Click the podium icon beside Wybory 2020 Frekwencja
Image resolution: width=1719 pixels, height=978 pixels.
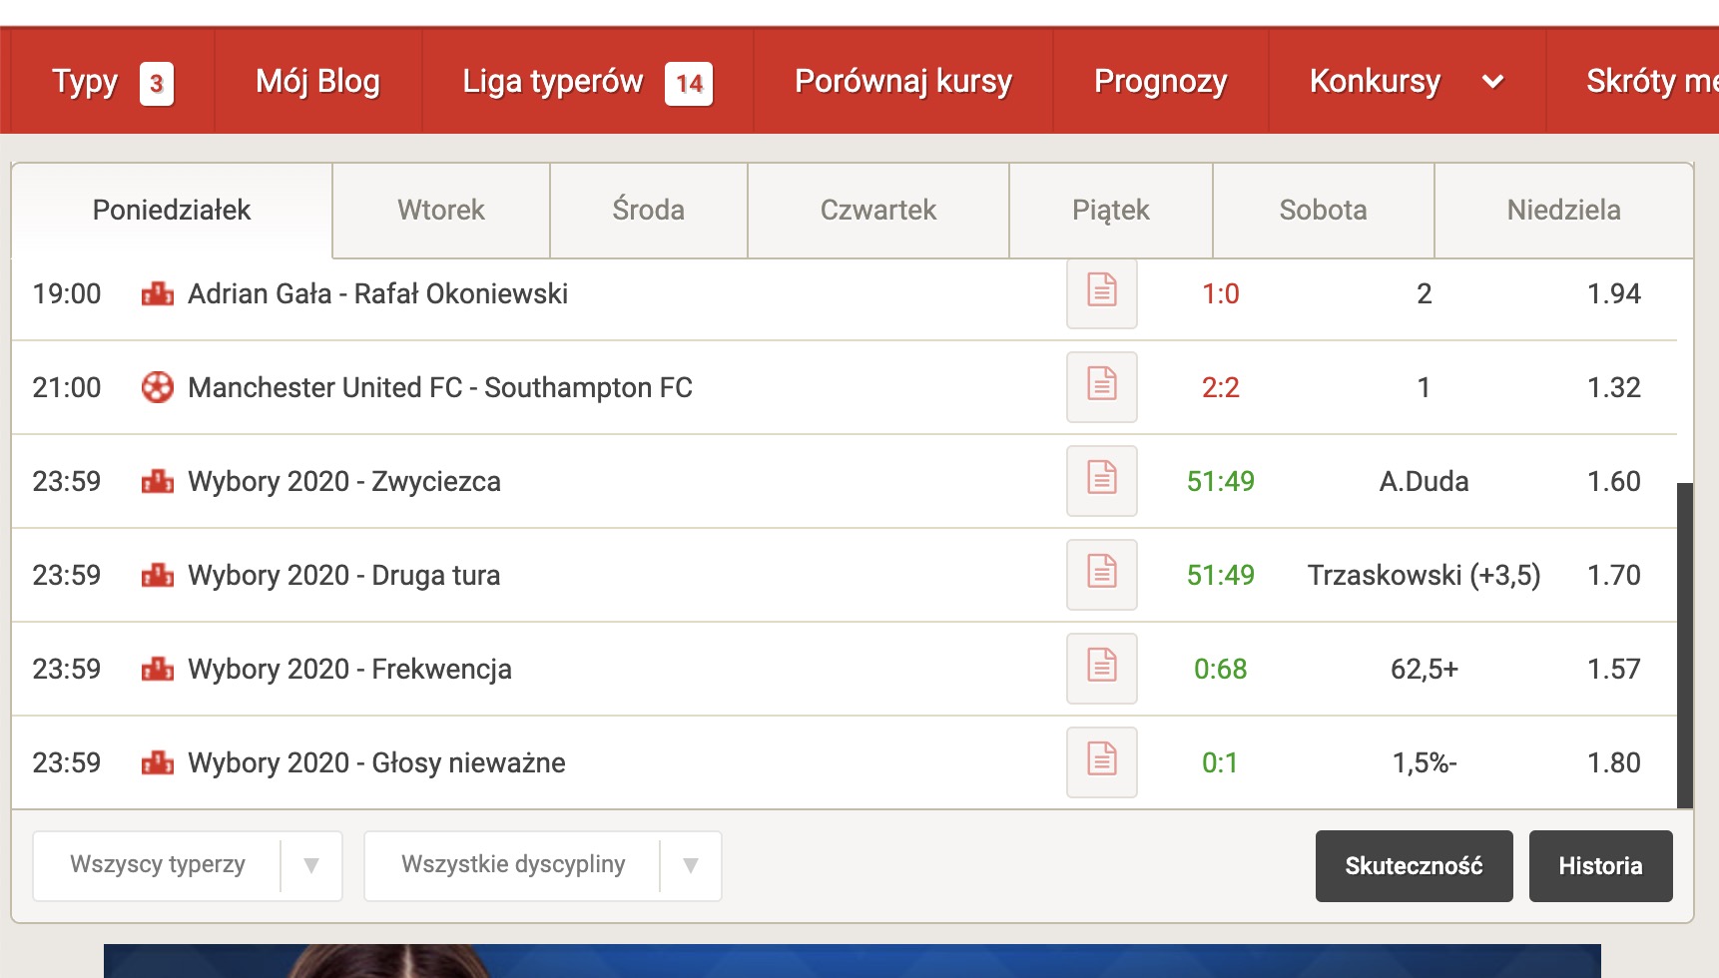pos(158,669)
